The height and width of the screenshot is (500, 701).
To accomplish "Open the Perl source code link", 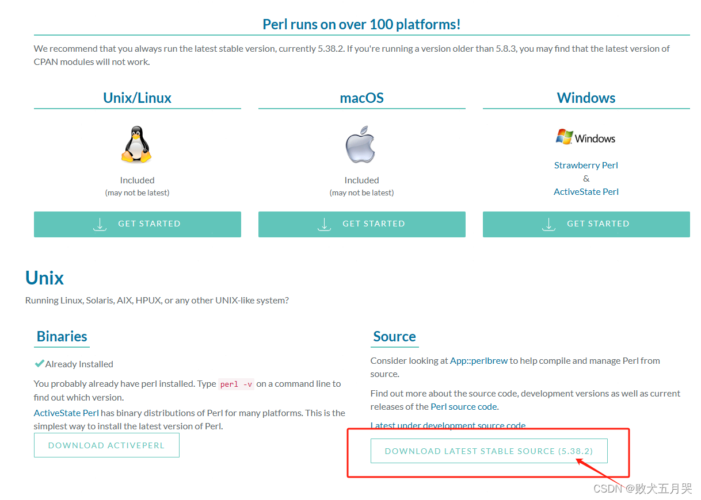I will [464, 406].
